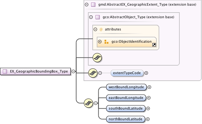Expand the southBoundLatitude element

point(148,109)
